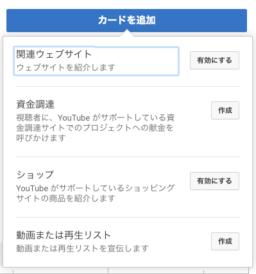Click the word YouTube in 資金調達 description
The width and height of the screenshot is (256, 274).
pyautogui.click(x=74, y=117)
